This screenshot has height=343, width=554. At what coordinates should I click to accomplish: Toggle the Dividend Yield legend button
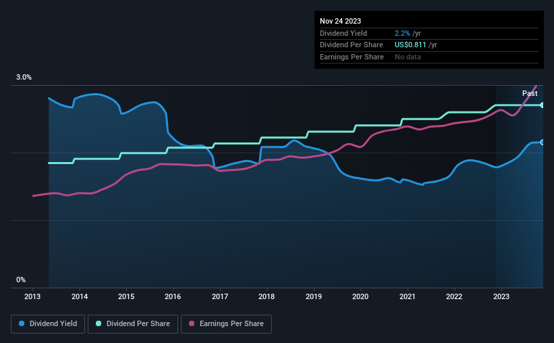click(x=48, y=324)
